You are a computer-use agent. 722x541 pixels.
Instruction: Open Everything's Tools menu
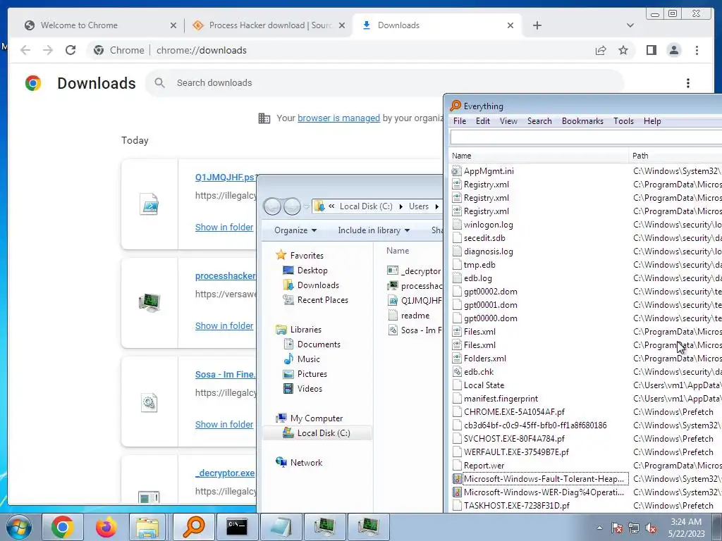[x=623, y=121]
